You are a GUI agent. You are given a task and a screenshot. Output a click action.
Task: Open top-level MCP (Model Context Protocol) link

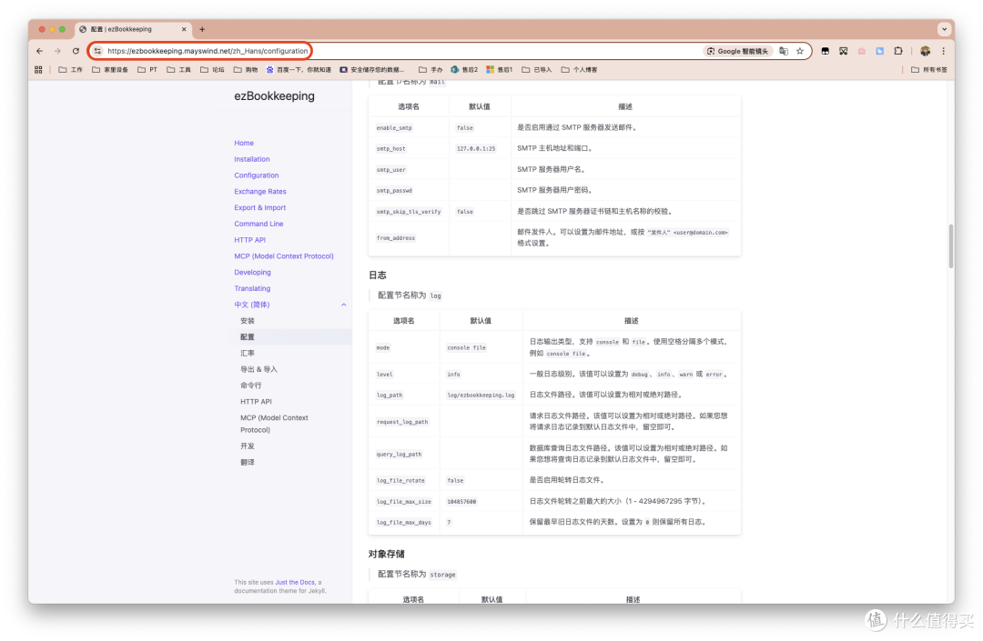point(284,256)
